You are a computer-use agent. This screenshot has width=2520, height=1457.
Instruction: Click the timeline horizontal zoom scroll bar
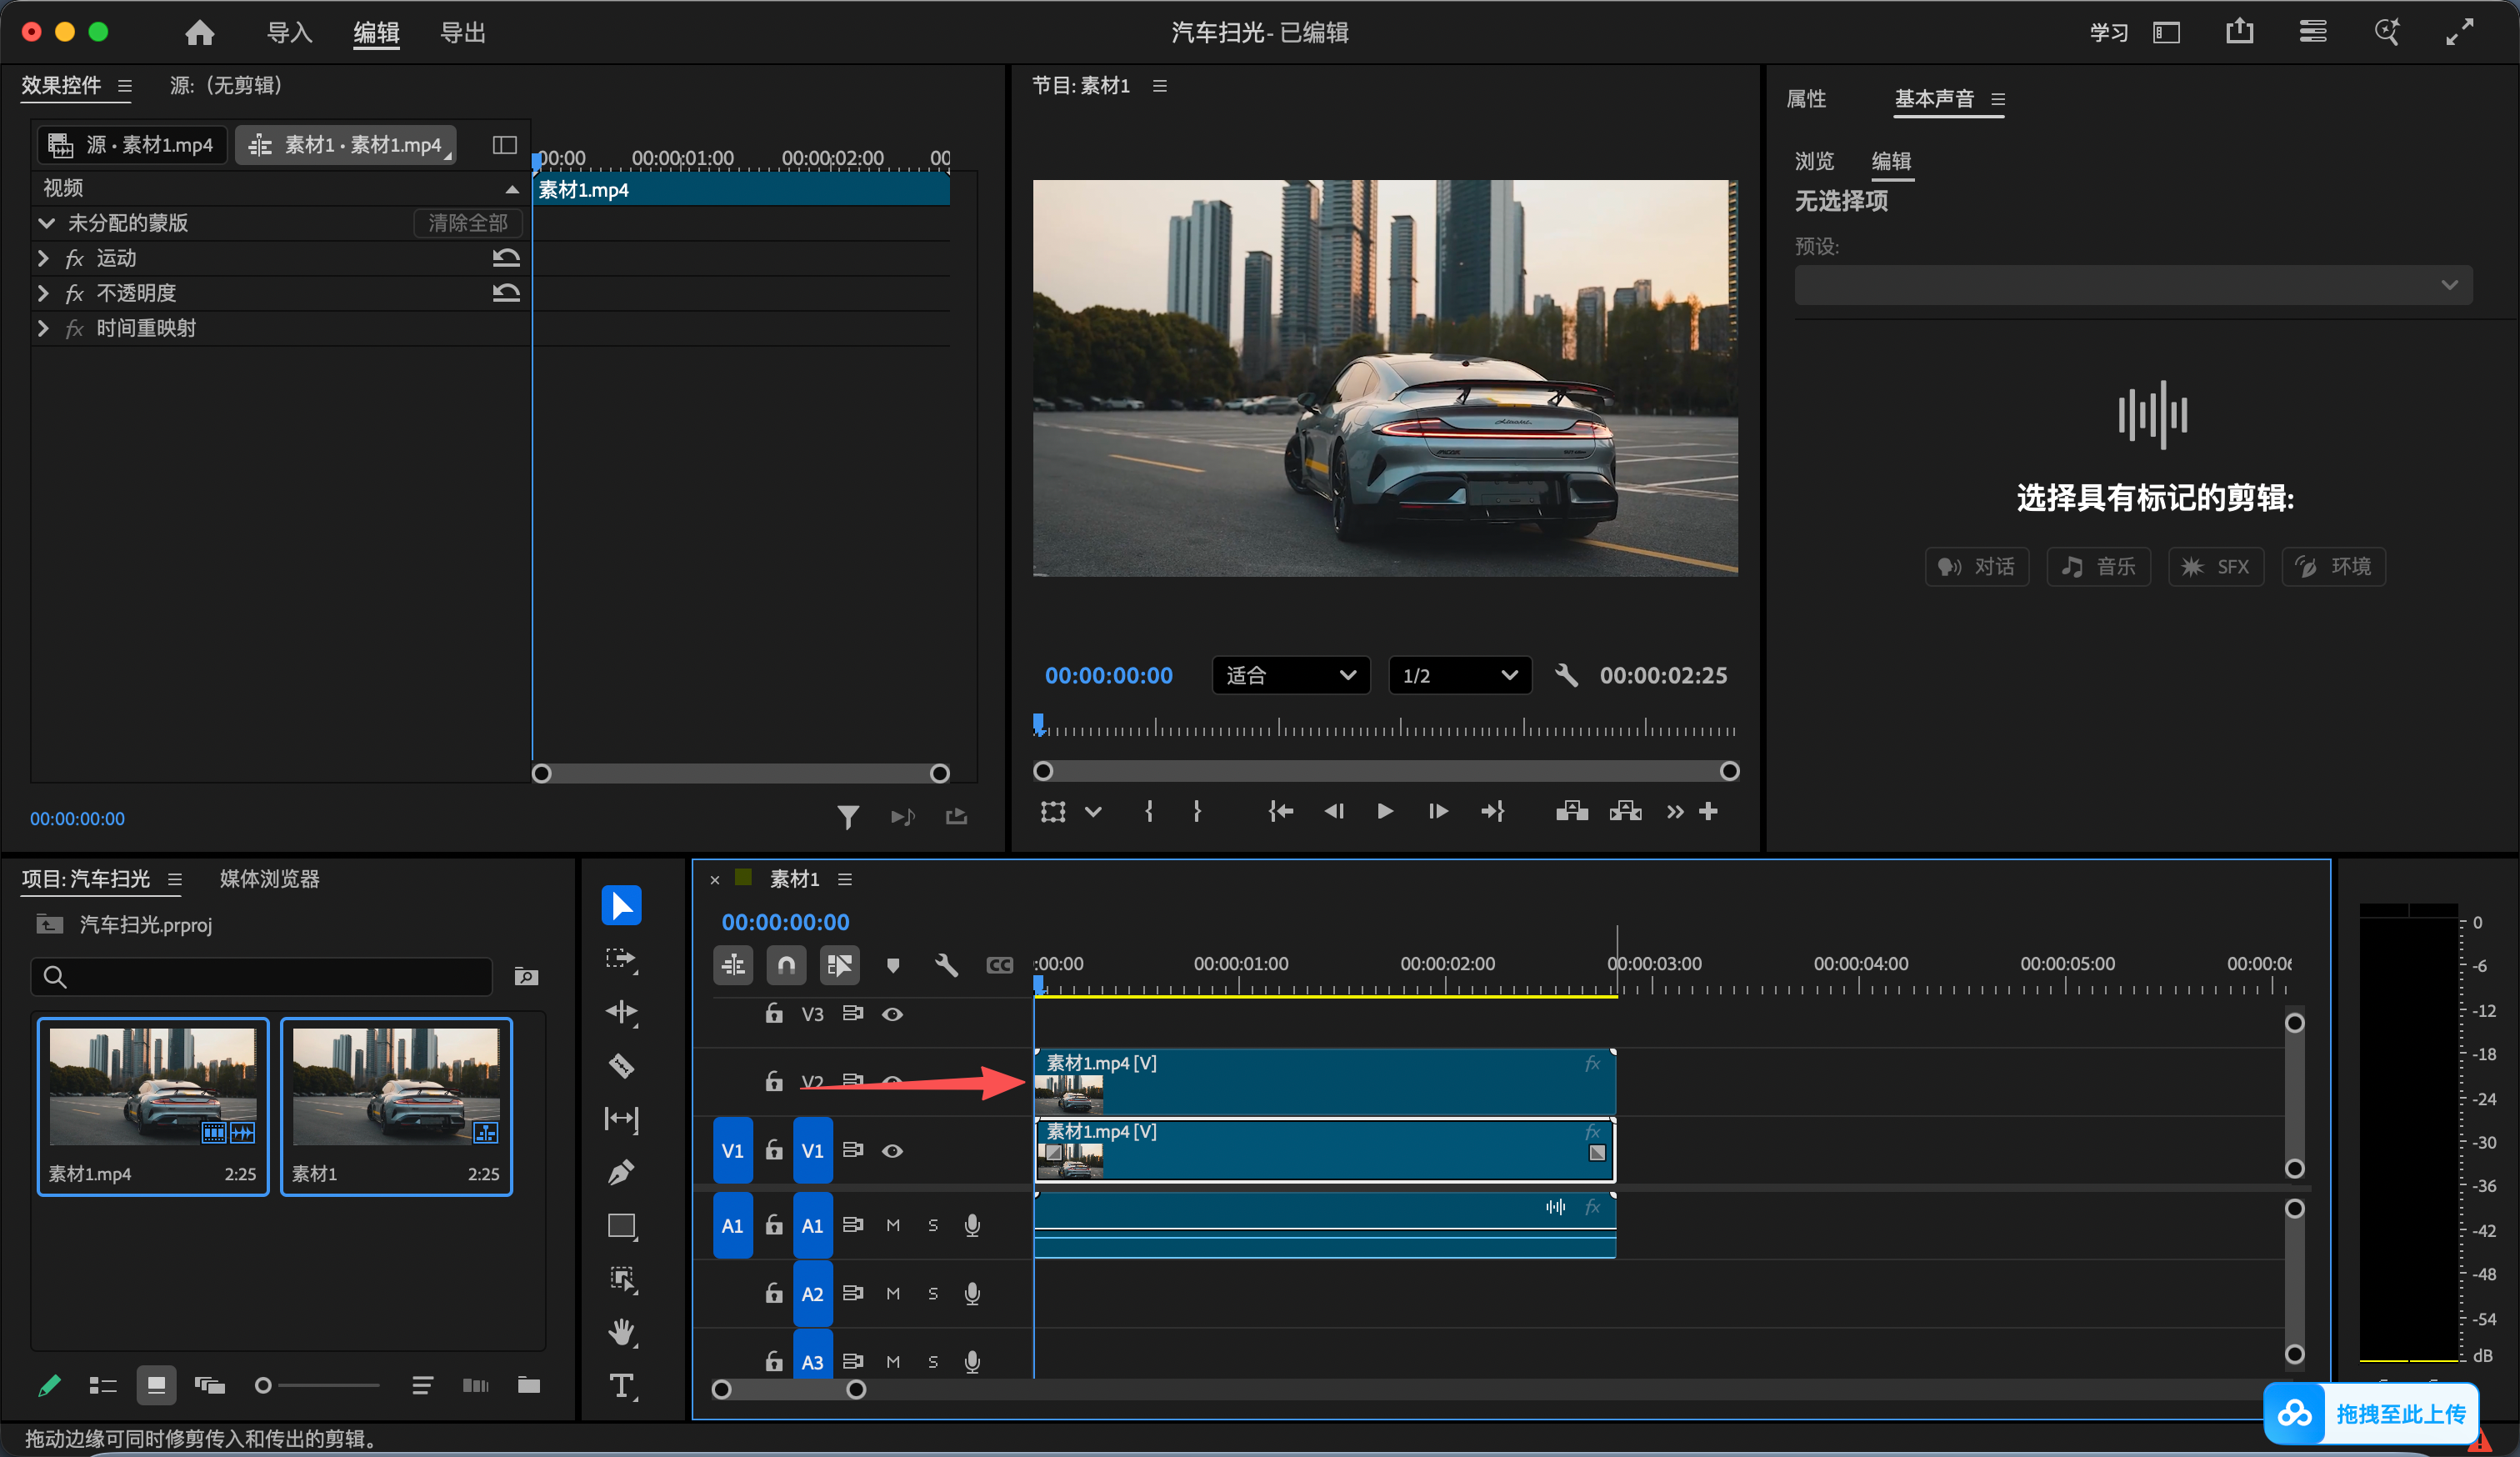coord(789,1390)
